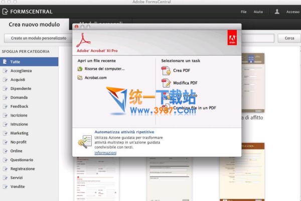Click the FormsCentral logo icon
This screenshot has height=201, width=301.
[5, 12]
